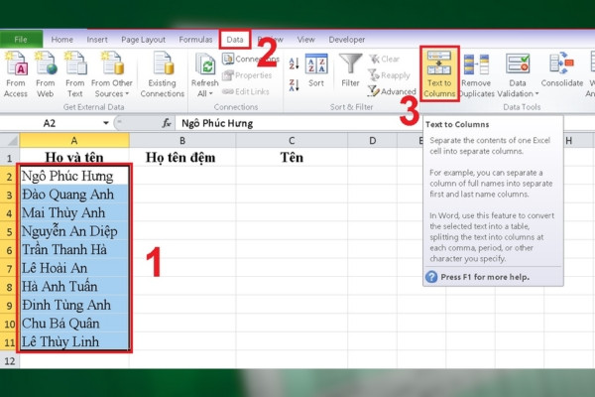Click the Refresh All icon
Image resolution: width=595 pixels, height=397 pixels.
pos(205,64)
